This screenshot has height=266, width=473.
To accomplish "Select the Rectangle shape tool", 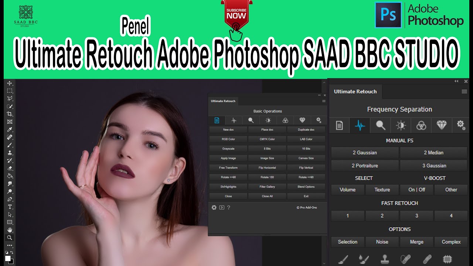I will (x=10, y=222).
